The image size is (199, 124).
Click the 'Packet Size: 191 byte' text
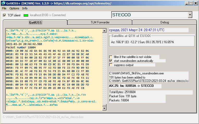click(123, 96)
